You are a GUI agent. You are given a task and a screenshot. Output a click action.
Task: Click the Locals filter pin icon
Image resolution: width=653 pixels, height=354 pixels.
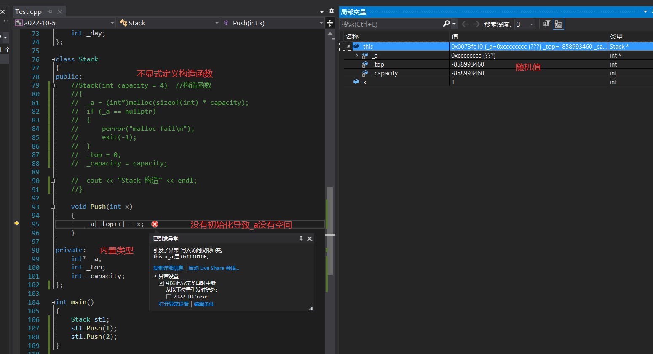tap(546, 24)
